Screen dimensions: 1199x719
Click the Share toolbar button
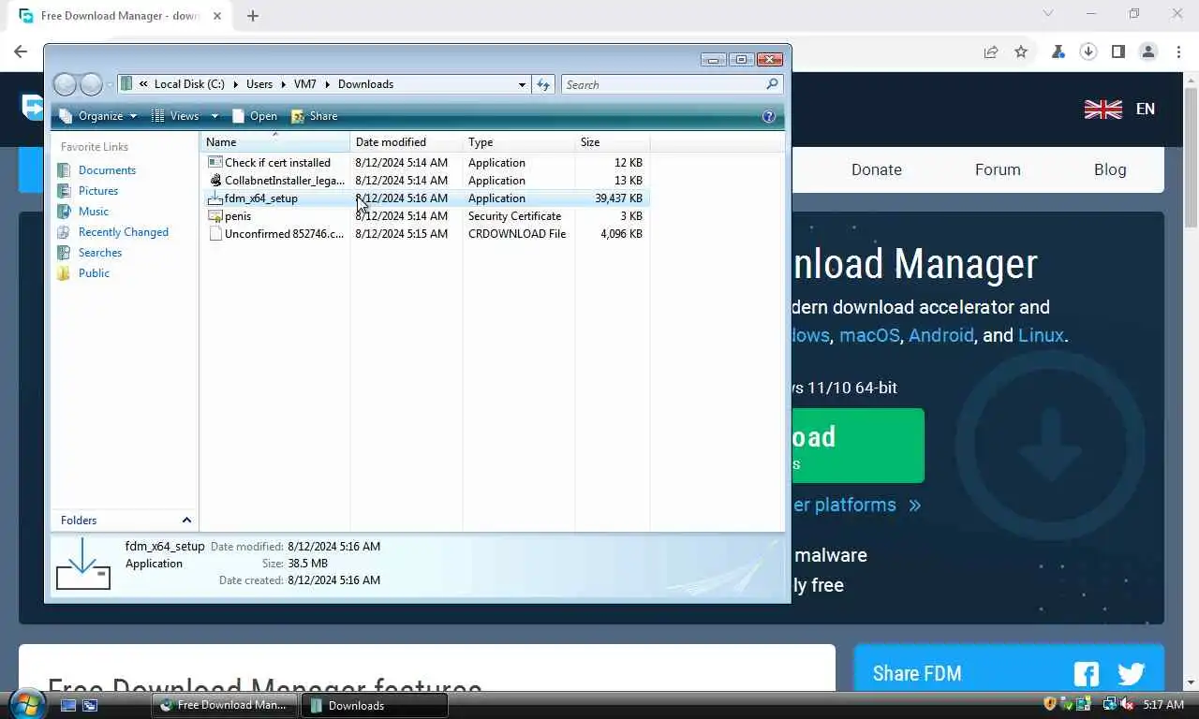tap(315, 116)
